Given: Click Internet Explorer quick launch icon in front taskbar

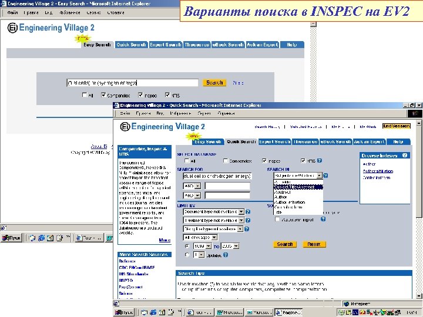Looking at the screenshot, I should [x=153, y=312].
